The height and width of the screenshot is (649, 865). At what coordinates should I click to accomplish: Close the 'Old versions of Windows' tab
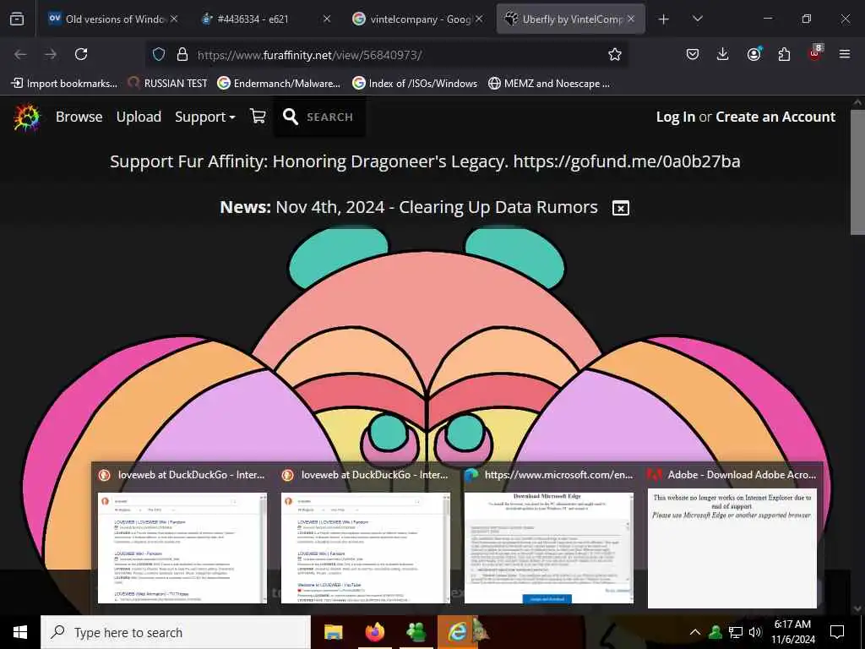[x=174, y=19]
